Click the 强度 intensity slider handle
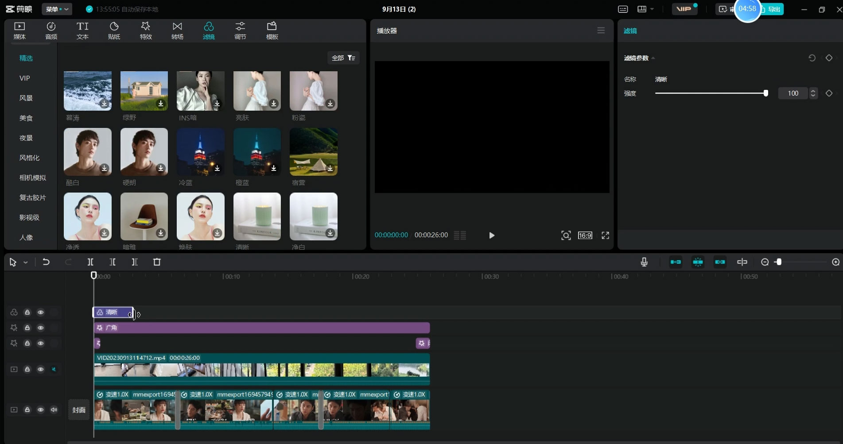 click(x=765, y=93)
